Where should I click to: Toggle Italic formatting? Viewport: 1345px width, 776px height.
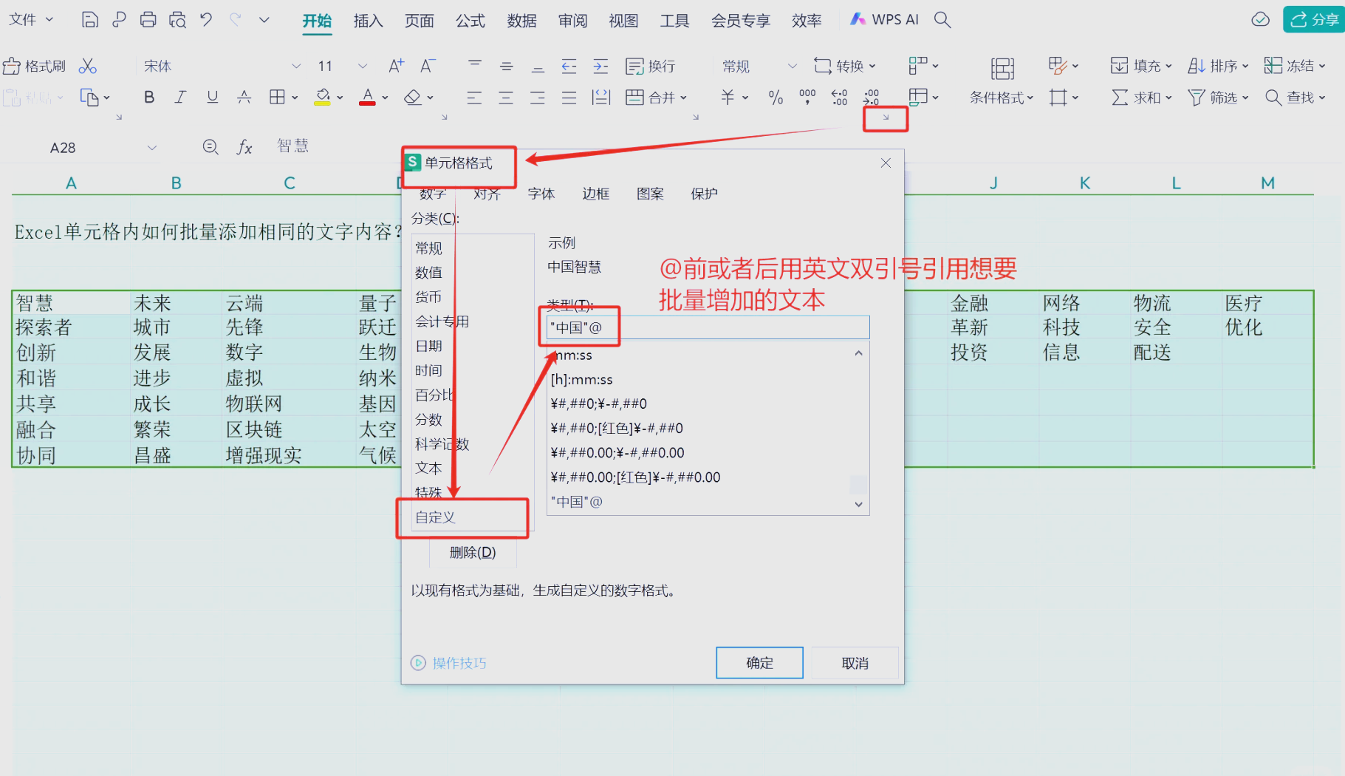[180, 97]
